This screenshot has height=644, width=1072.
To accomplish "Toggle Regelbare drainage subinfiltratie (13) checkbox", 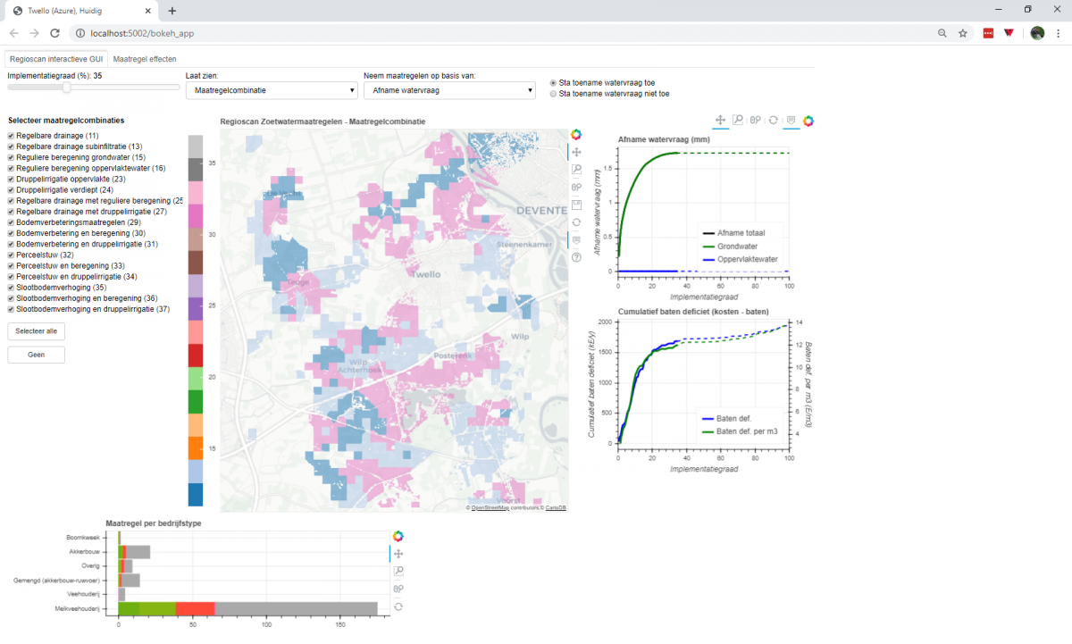I will point(11,146).
